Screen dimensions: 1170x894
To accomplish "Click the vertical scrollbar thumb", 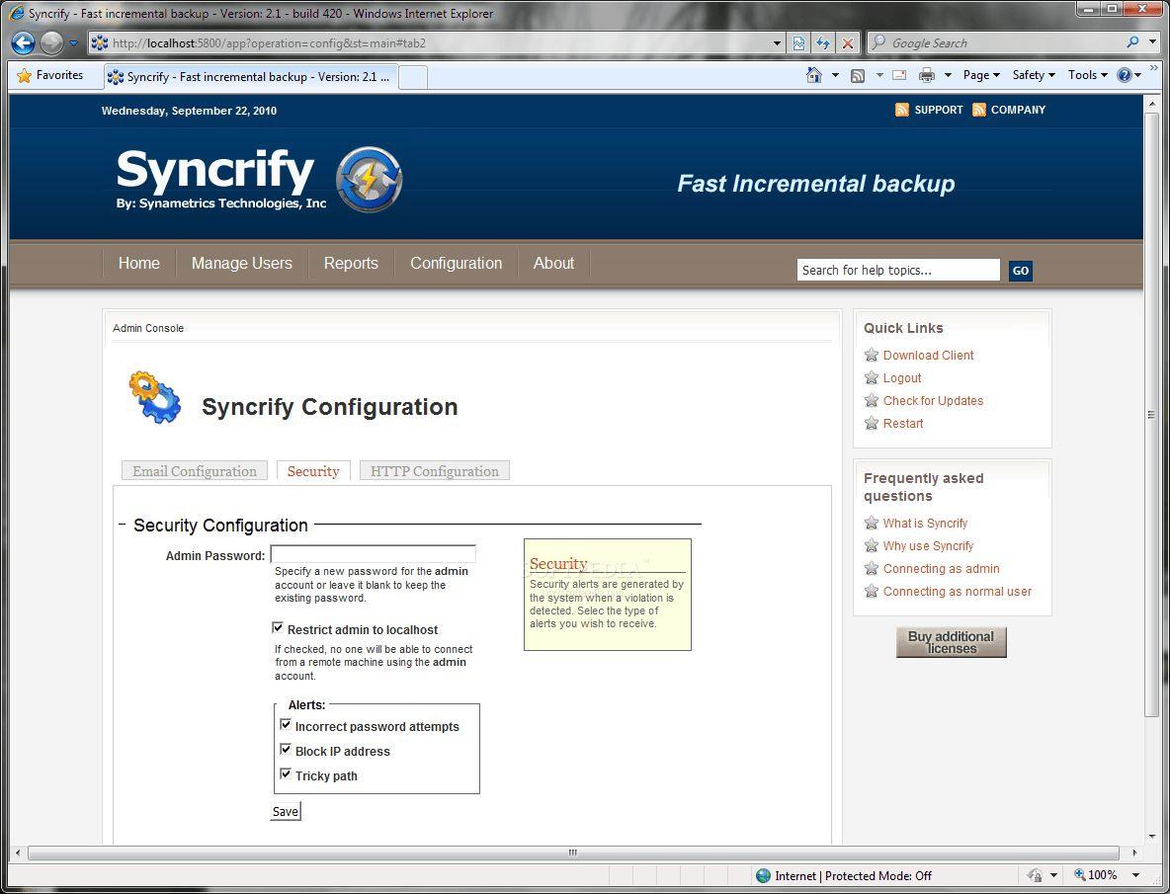I will pyautogui.click(x=1151, y=415).
